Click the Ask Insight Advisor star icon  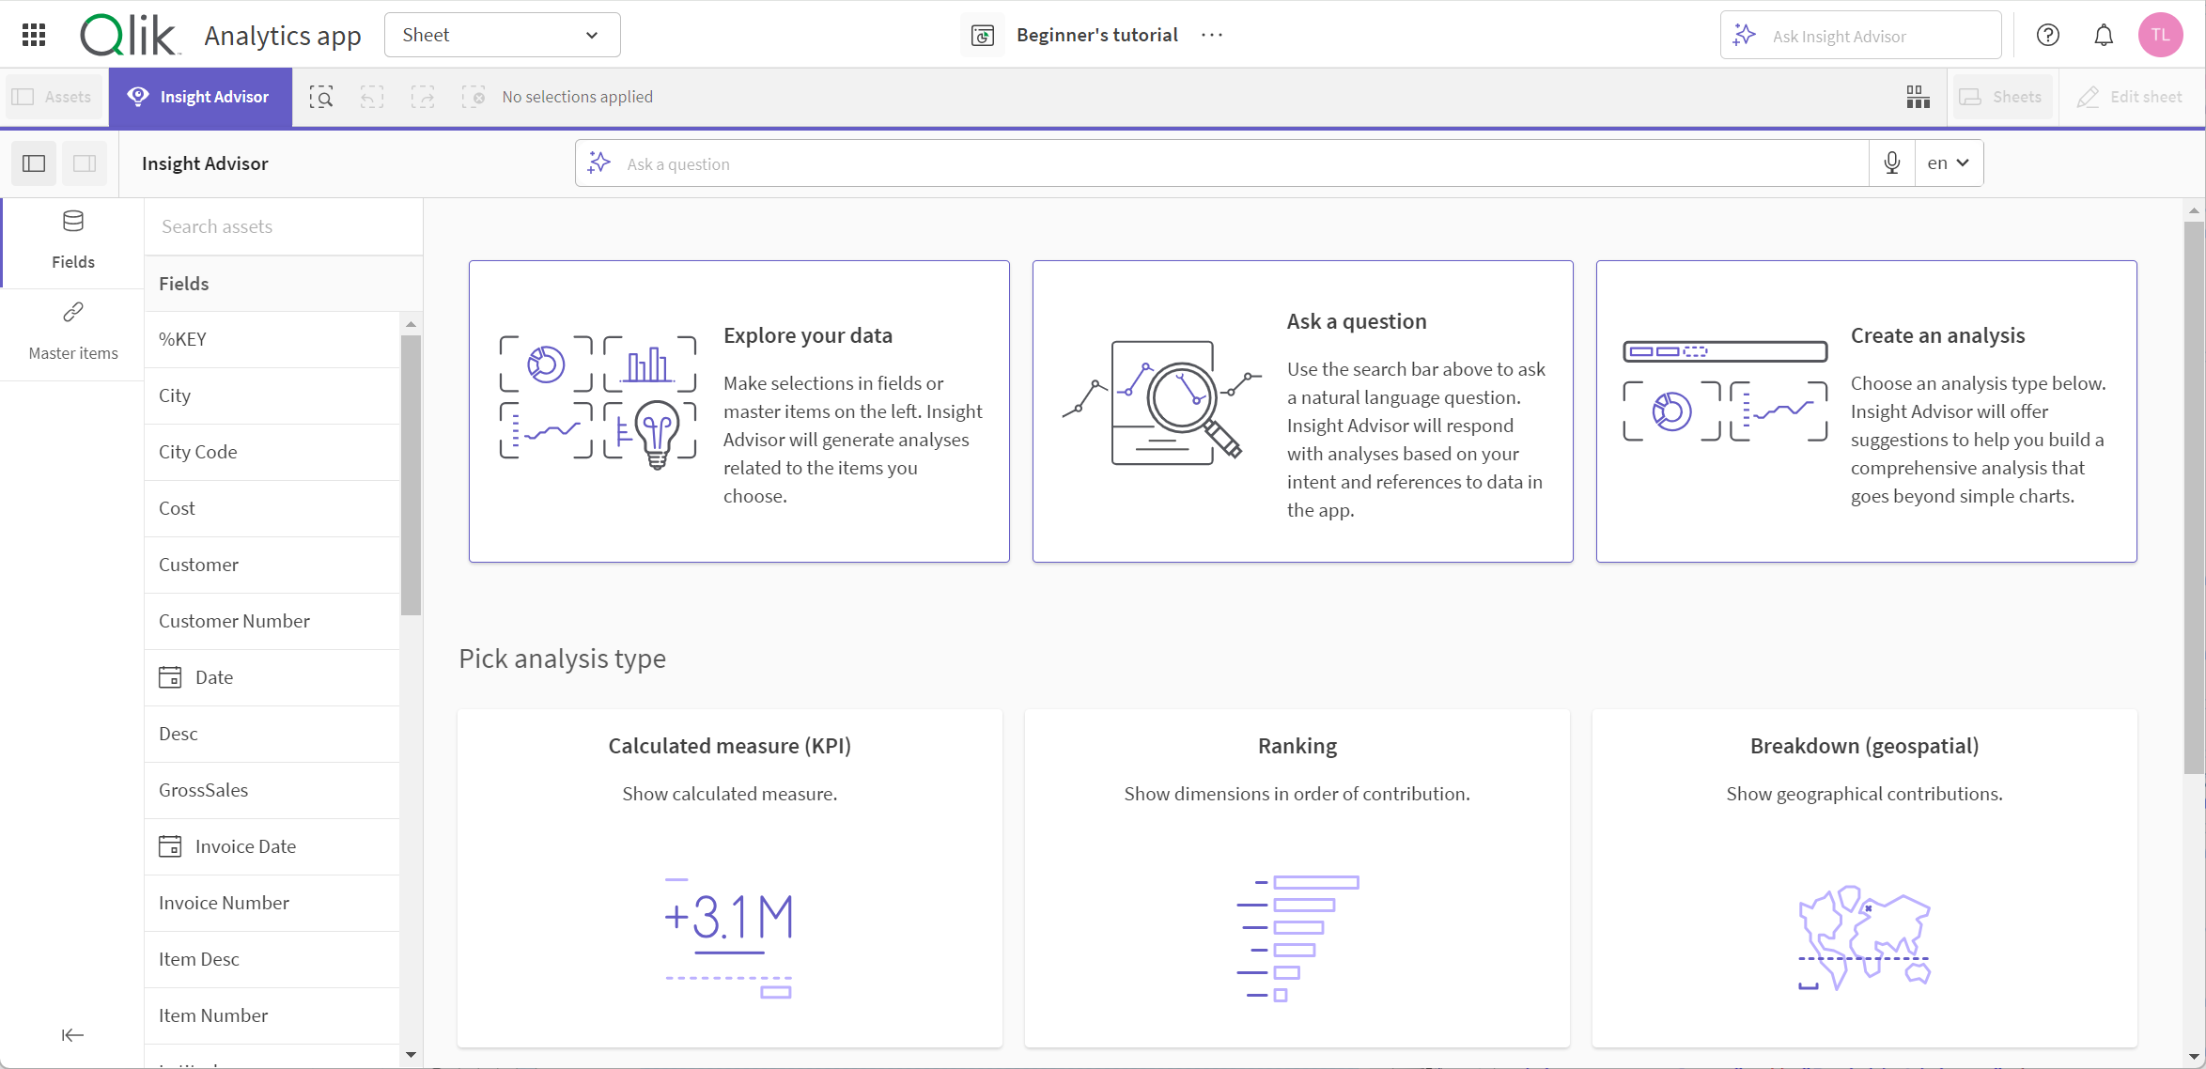[x=1748, y=35]
